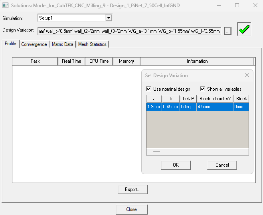This screenshot has width=263, height=215.
Task: Click the Memory column header
Action: tap(127, 61)
